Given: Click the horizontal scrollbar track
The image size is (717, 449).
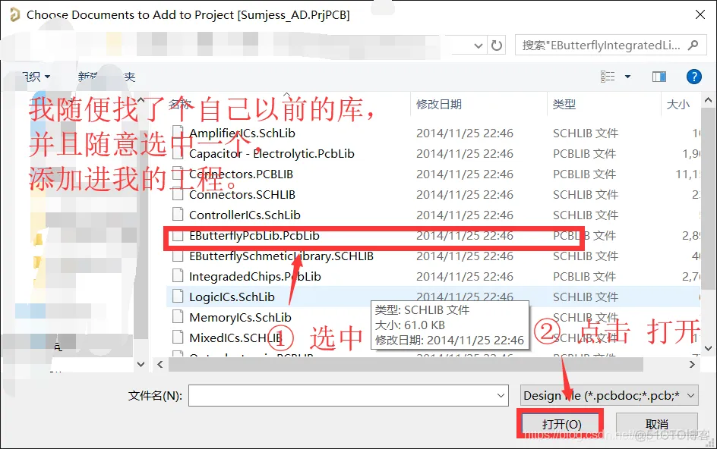Looking at the screenshot, I should [406, 365].
